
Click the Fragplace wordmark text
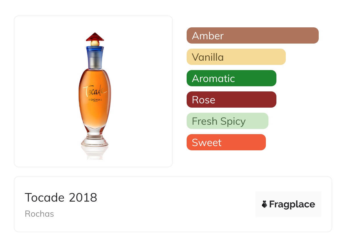[x=292, y=204]
